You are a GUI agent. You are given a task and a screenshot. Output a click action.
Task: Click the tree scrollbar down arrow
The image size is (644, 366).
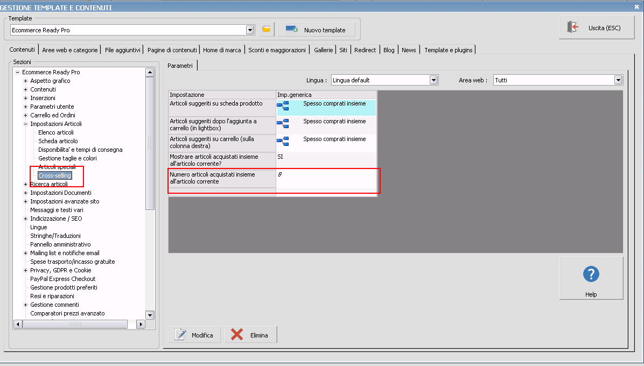(x=150, y=315)
